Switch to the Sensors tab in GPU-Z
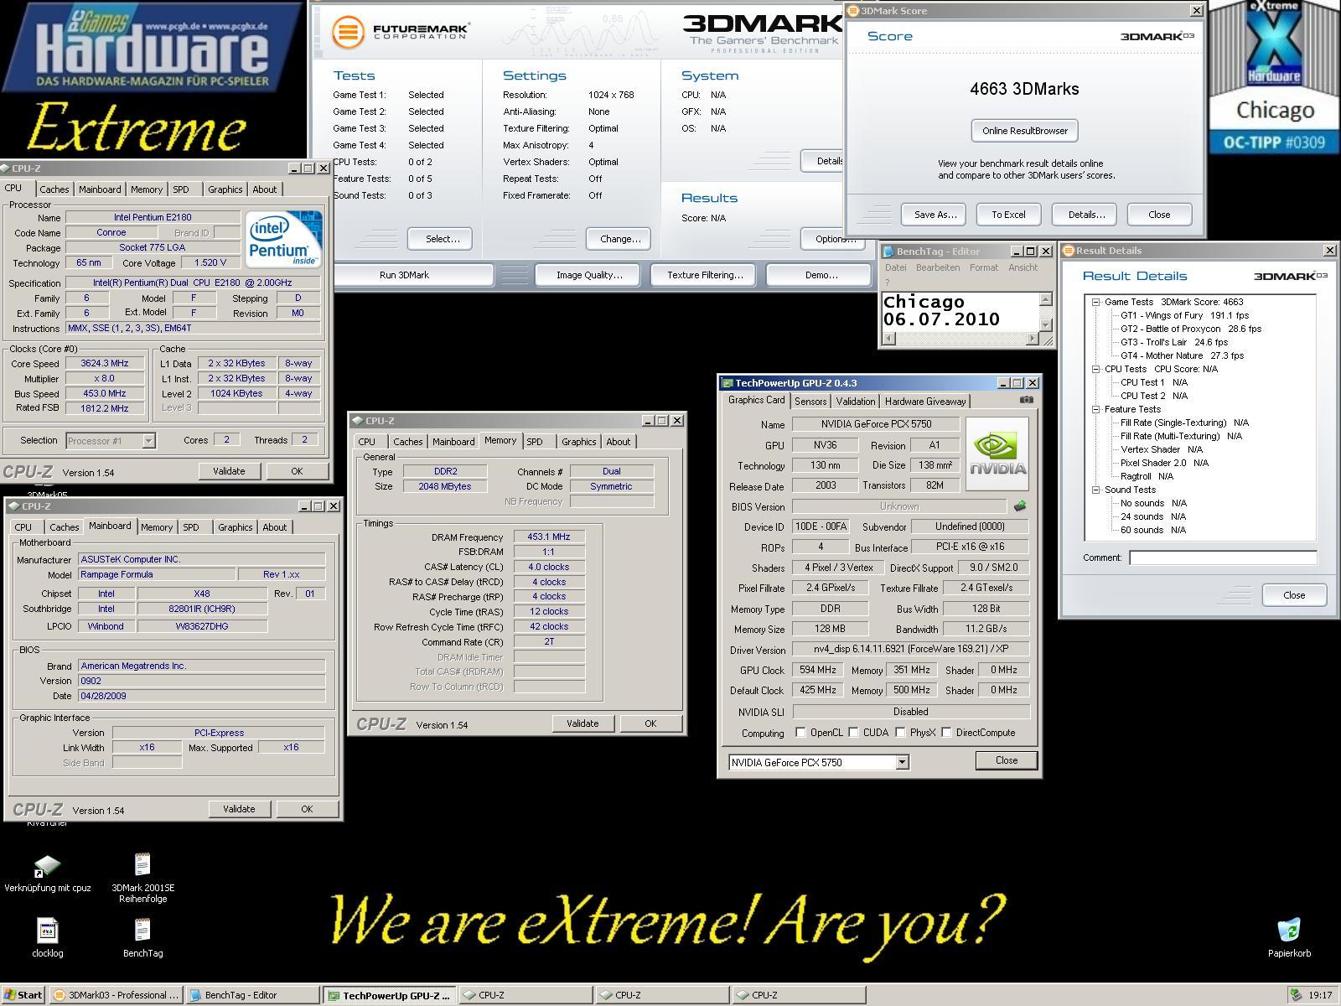Screen dimensions: 1341x1006 (810, 402)
